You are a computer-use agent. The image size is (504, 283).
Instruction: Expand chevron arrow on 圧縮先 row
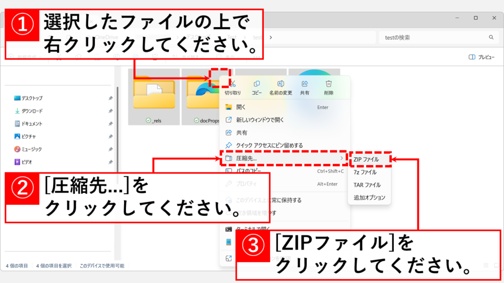(342, 158)
